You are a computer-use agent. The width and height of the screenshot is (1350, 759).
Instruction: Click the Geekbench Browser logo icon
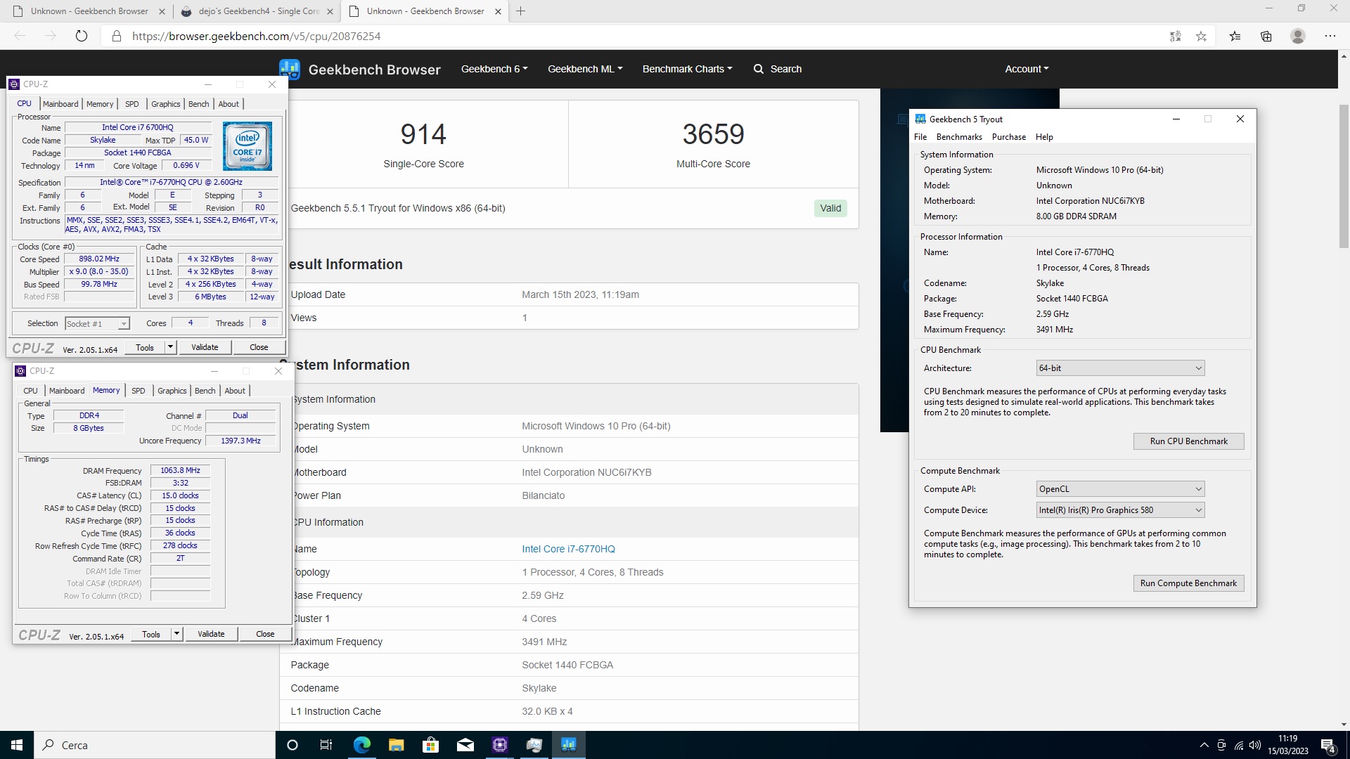tap(290, 69)
